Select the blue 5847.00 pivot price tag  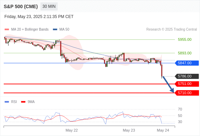(187, 63)
